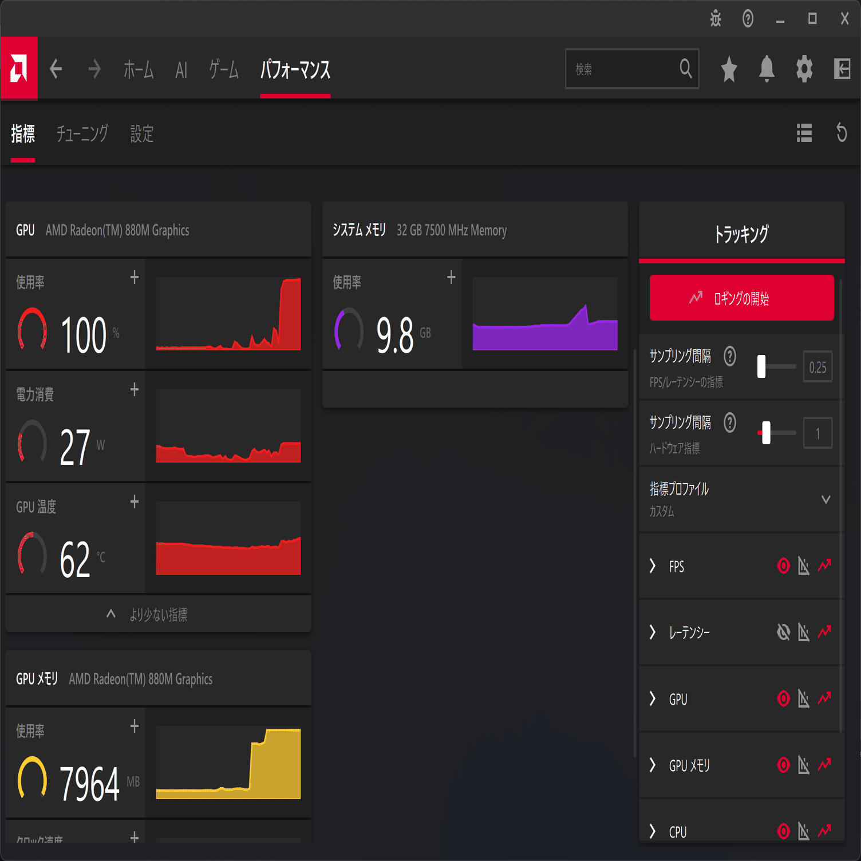Open settings gear icon
Viewport: 861px width, 861px height.
coord(804,69)
